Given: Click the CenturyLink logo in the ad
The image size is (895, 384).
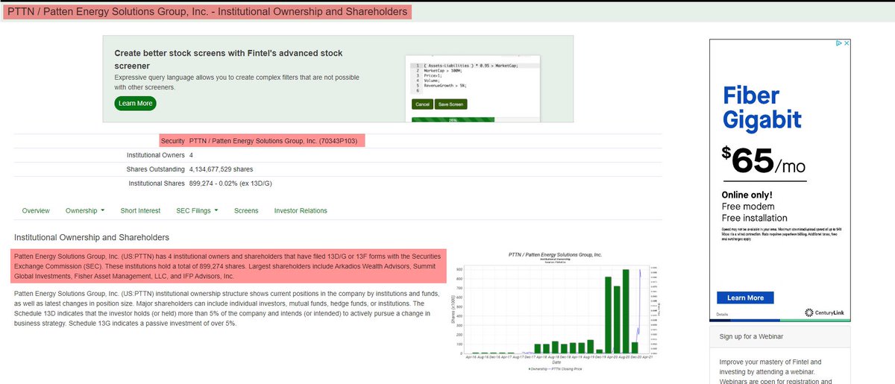Looking at the screenshot, I should [x=825, y=312].
